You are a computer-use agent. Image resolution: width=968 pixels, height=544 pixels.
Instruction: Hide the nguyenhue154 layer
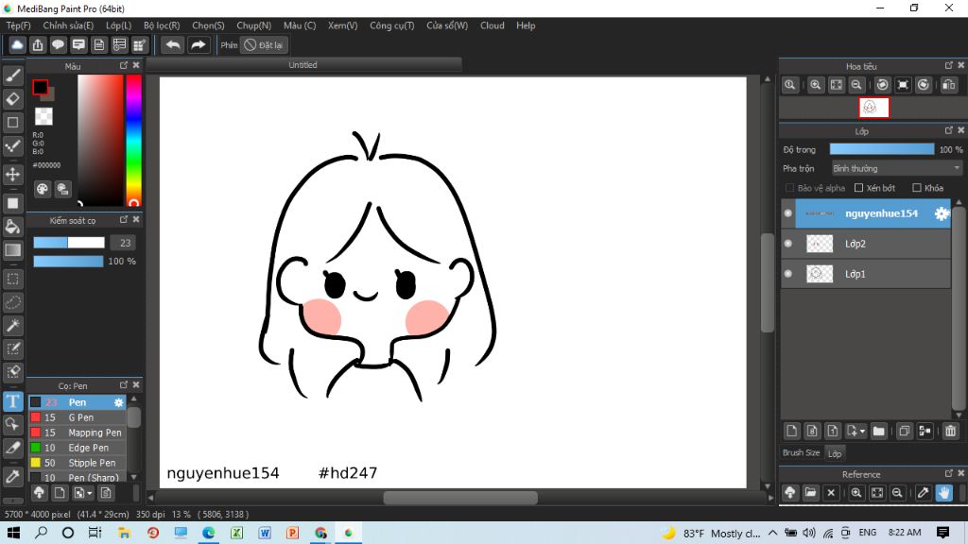[788, 213]
